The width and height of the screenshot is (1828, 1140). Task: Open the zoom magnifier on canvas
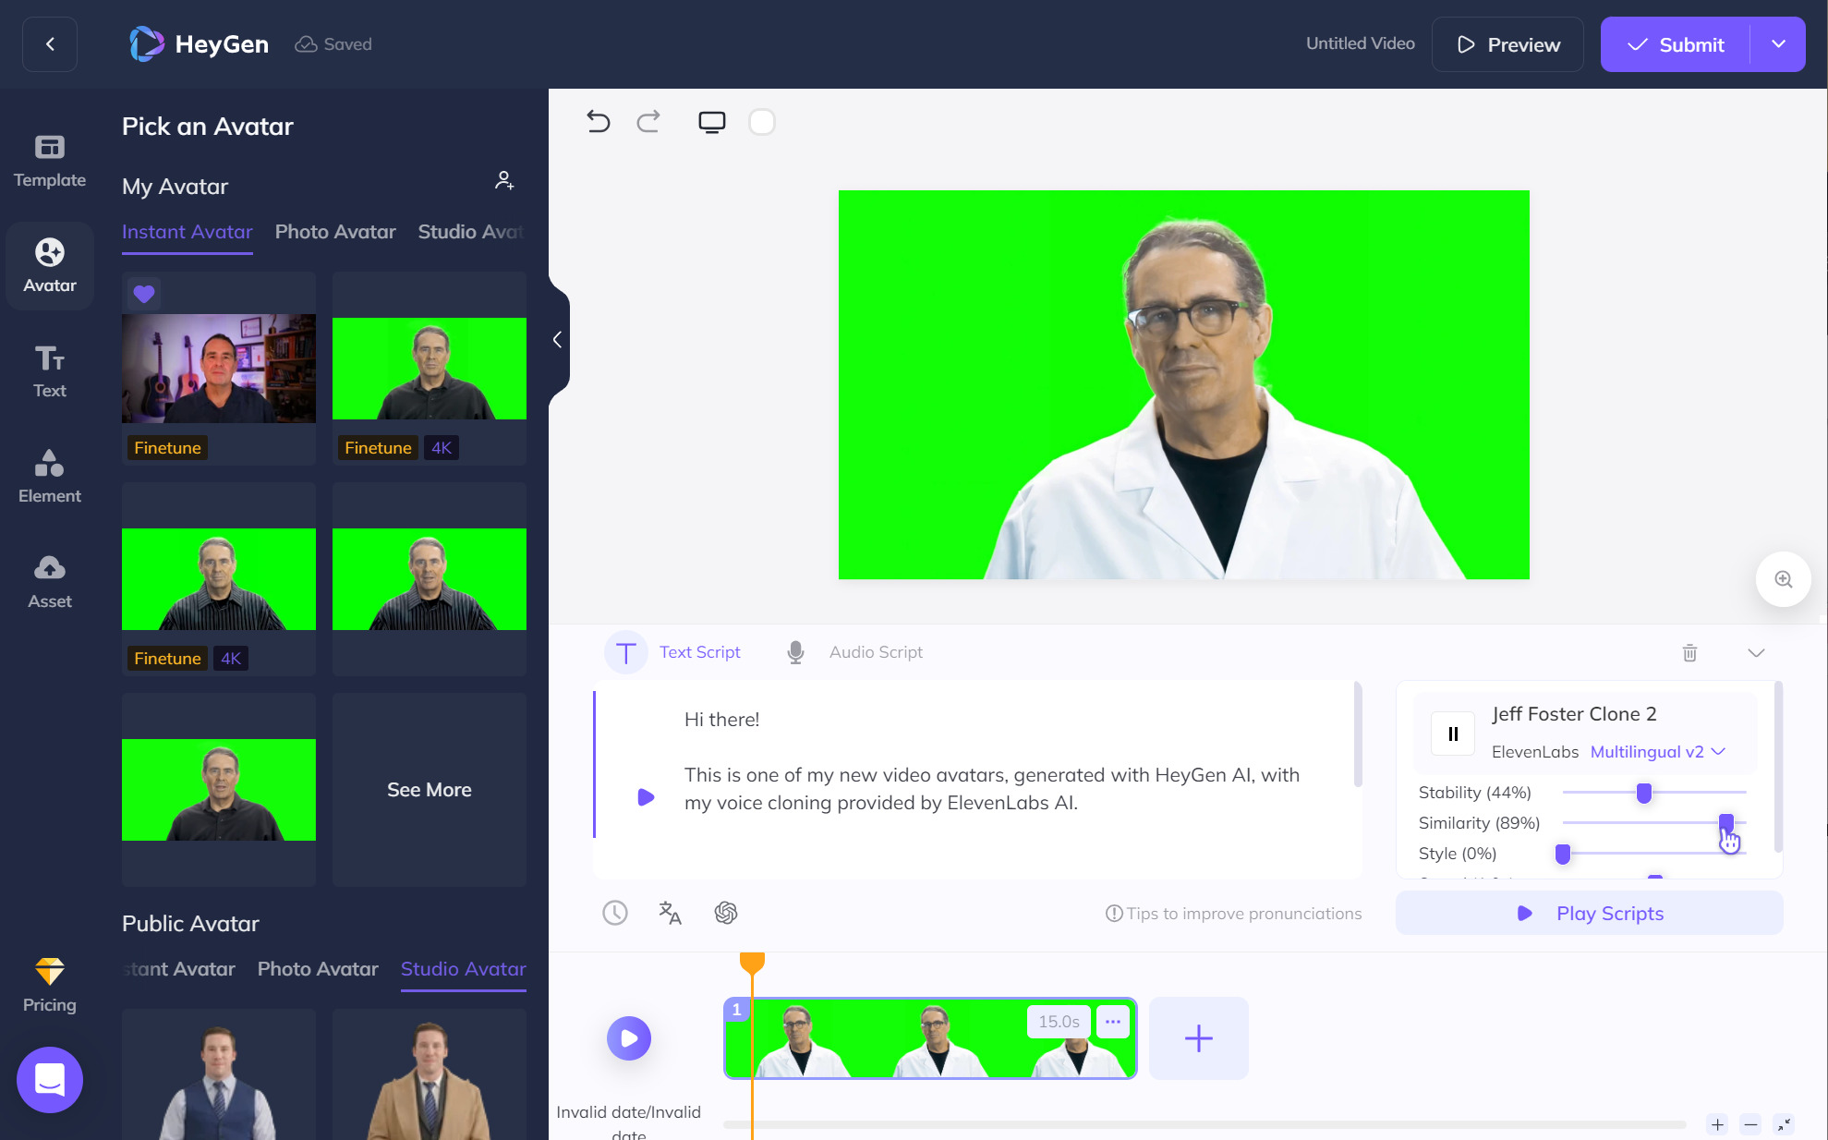pyautogui.click(x=1783, y=579)
